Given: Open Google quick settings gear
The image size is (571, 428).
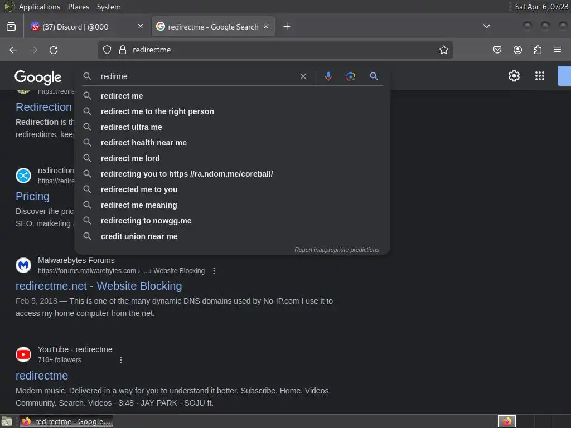Looking at the screenshot, I should [x=514, y=76].
